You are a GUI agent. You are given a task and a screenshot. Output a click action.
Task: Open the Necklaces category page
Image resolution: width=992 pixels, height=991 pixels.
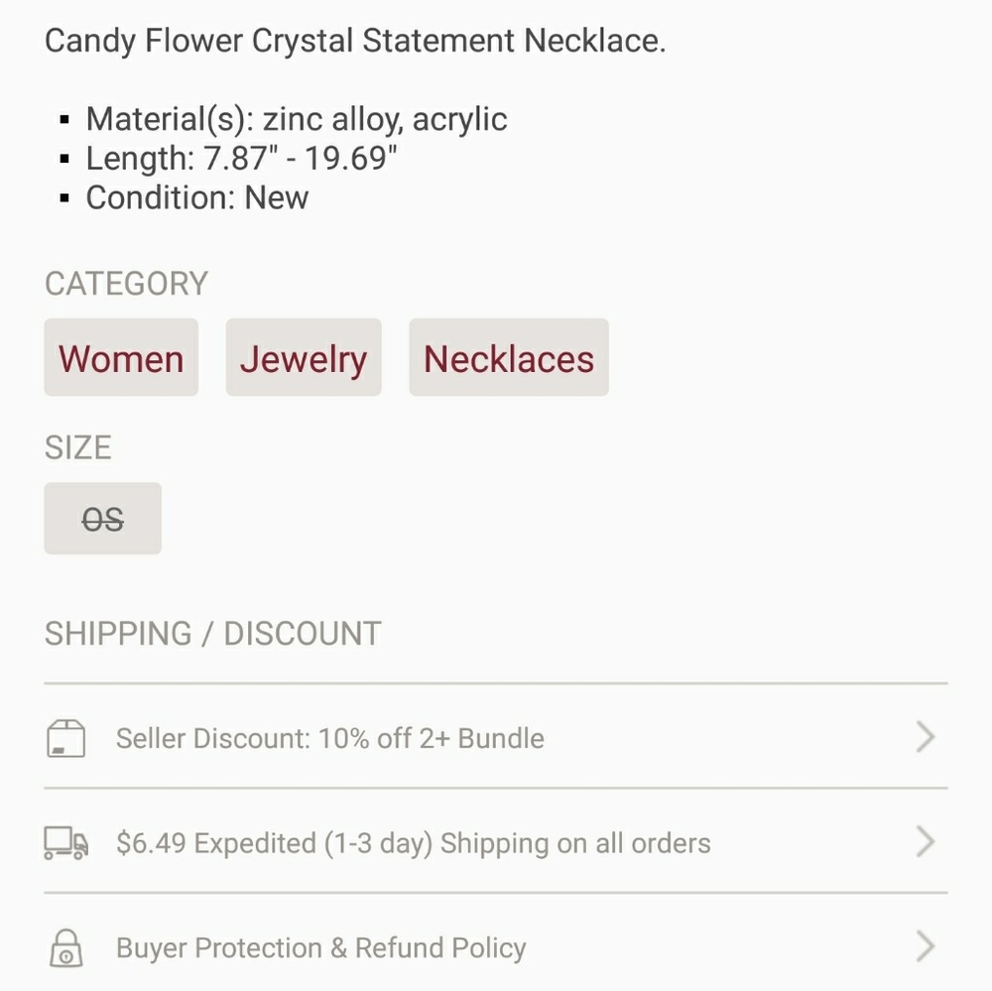[508, 357]
